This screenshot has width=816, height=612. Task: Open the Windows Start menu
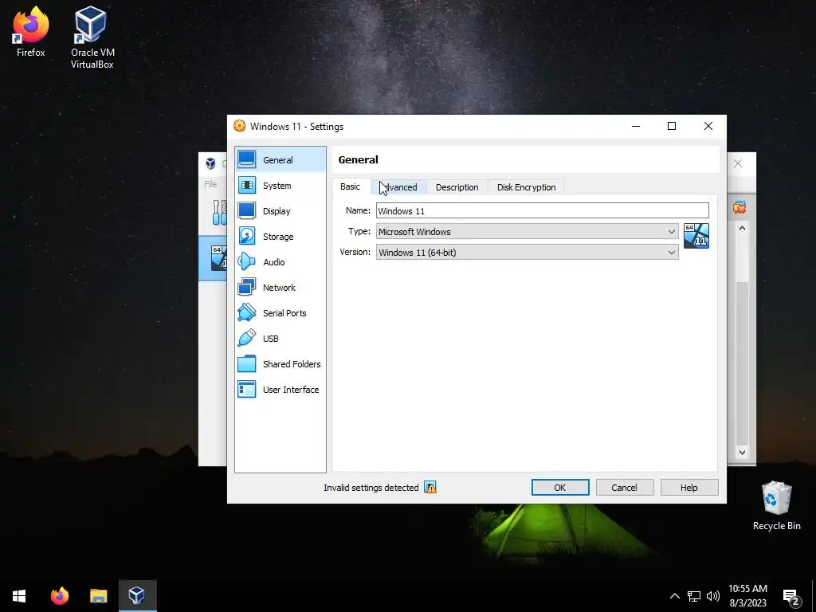(19, 596)
